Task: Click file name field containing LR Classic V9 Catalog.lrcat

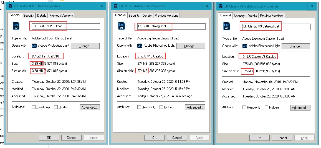Action: pyautogui.click(x=277, y=26)
